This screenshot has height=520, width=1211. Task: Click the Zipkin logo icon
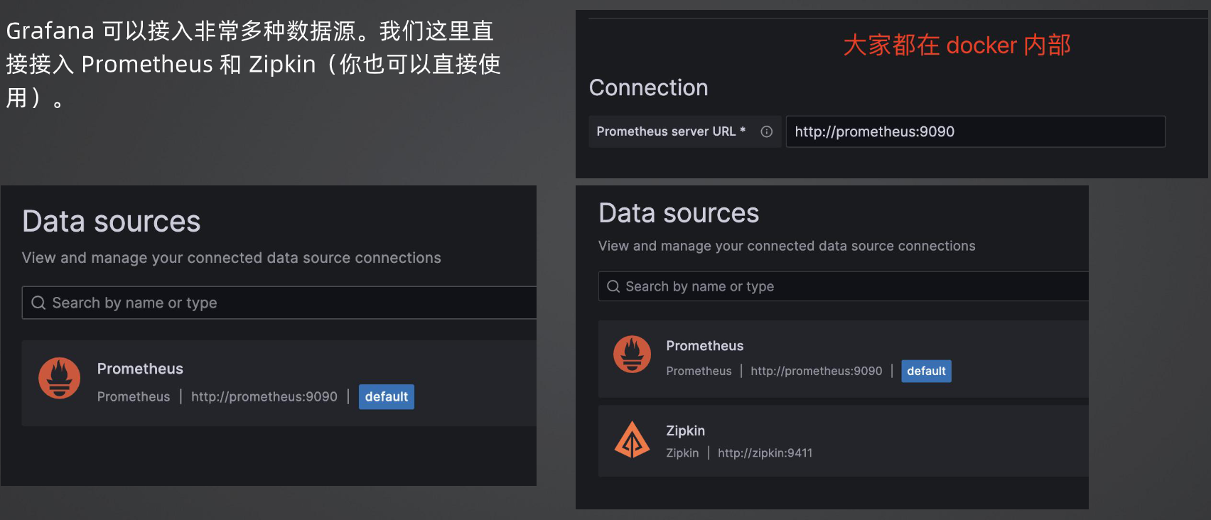click(x=632, y=440)
